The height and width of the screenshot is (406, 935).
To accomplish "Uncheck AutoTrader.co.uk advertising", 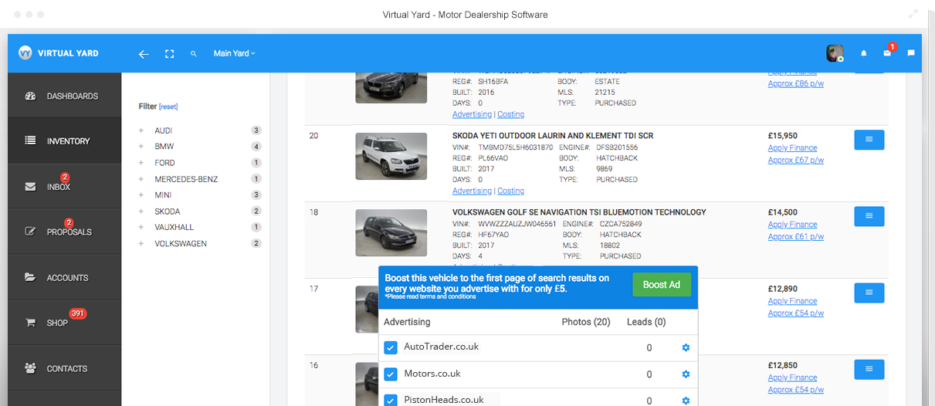I will click(391, 348).
